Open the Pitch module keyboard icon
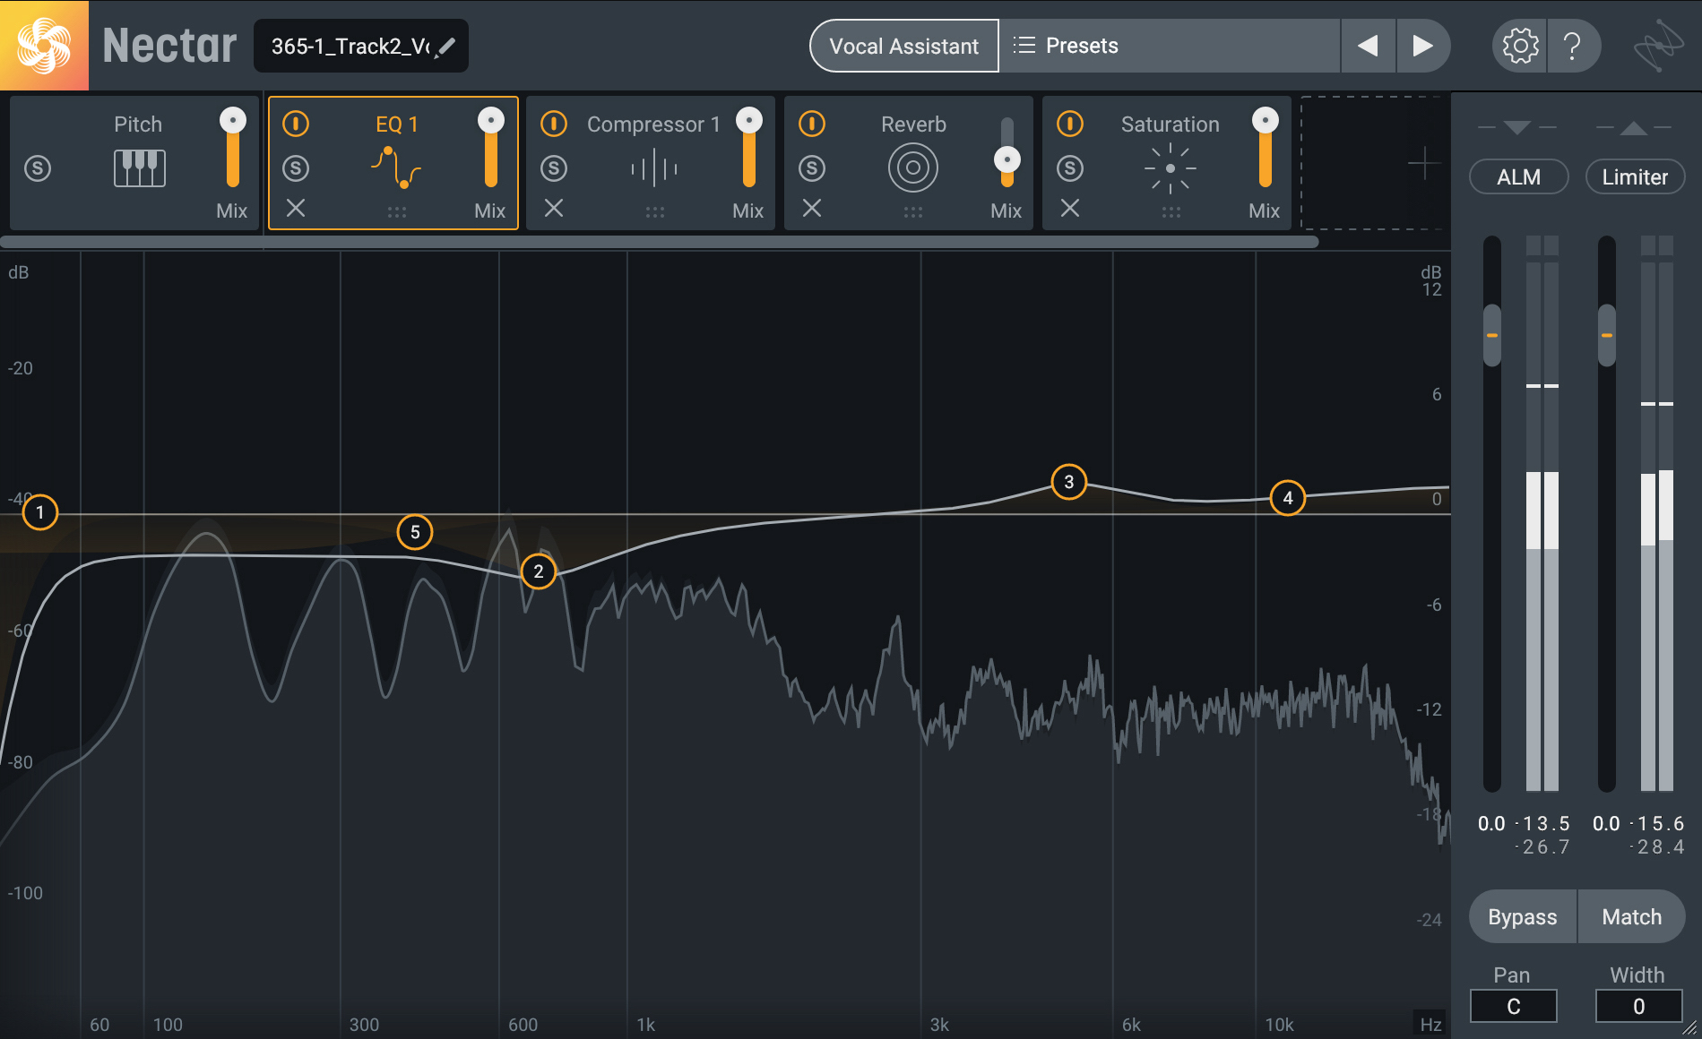 [x=139, y=168]
